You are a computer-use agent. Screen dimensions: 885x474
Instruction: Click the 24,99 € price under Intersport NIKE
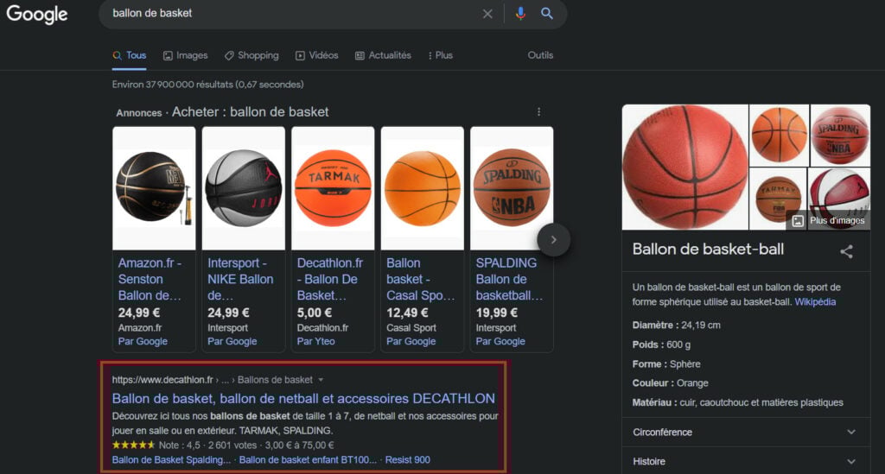228,313
